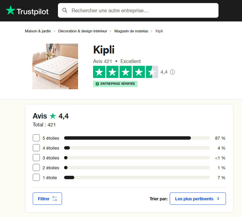Click the half-filled fifth rating star
The width and height of the screenshot is (242, 217).
click(152, 72)
